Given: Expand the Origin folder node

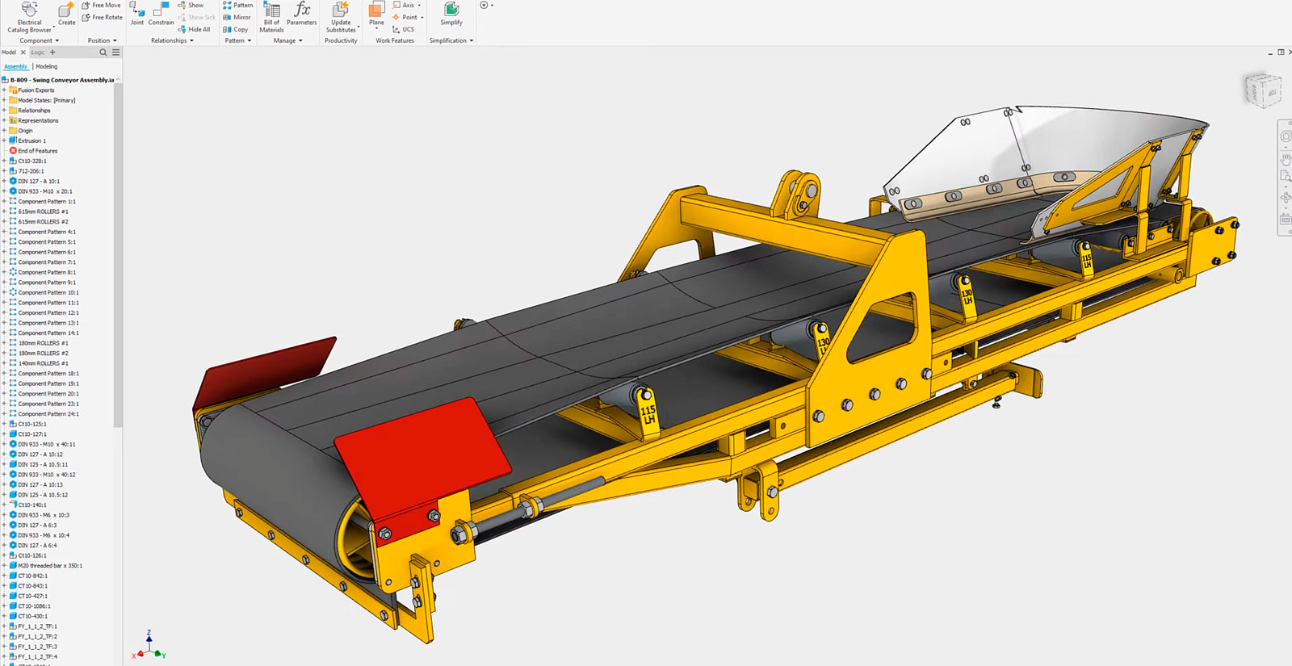Looking at the screenshot, I should click(x=4, y=131).
